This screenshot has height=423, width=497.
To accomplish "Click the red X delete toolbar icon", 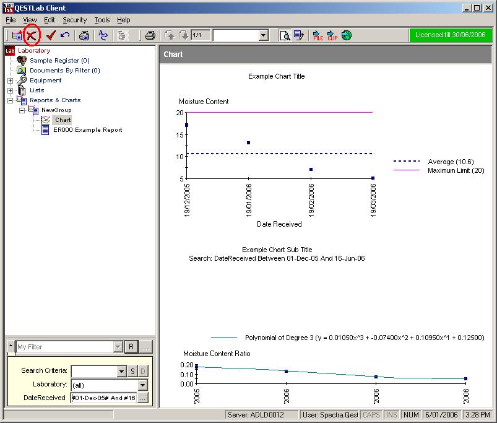I will (31, 35).
